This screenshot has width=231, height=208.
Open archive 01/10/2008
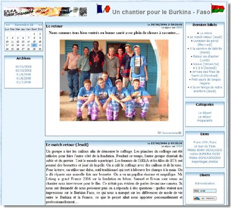coord(24,70)
